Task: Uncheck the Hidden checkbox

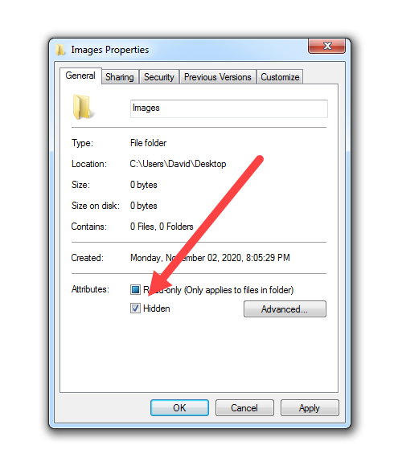Action: tap(135, 309)
